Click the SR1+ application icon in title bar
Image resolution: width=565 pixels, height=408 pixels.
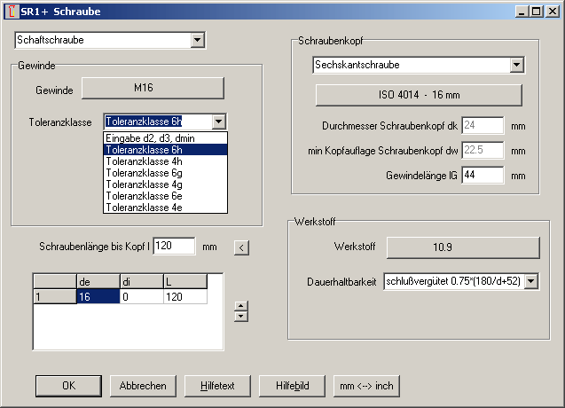[x=11, y=12]
